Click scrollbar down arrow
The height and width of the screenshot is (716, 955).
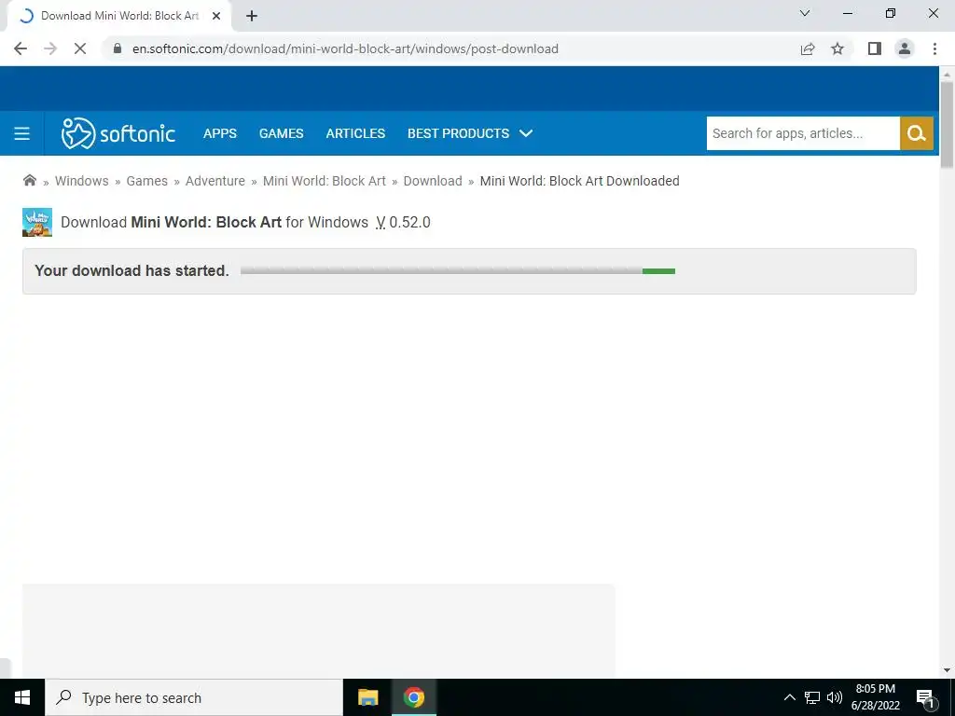pos(947,670)
